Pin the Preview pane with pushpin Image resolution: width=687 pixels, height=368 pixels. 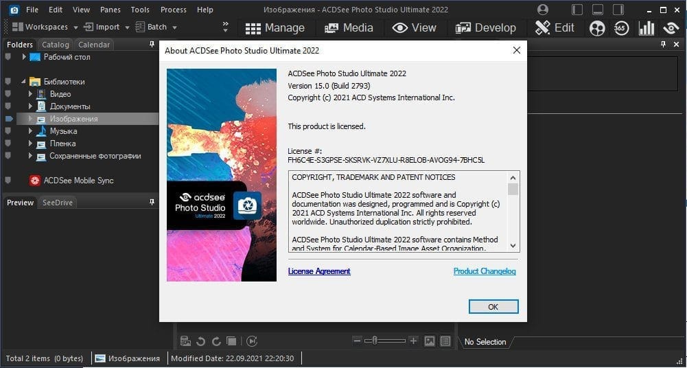click(x=152, y=202)
